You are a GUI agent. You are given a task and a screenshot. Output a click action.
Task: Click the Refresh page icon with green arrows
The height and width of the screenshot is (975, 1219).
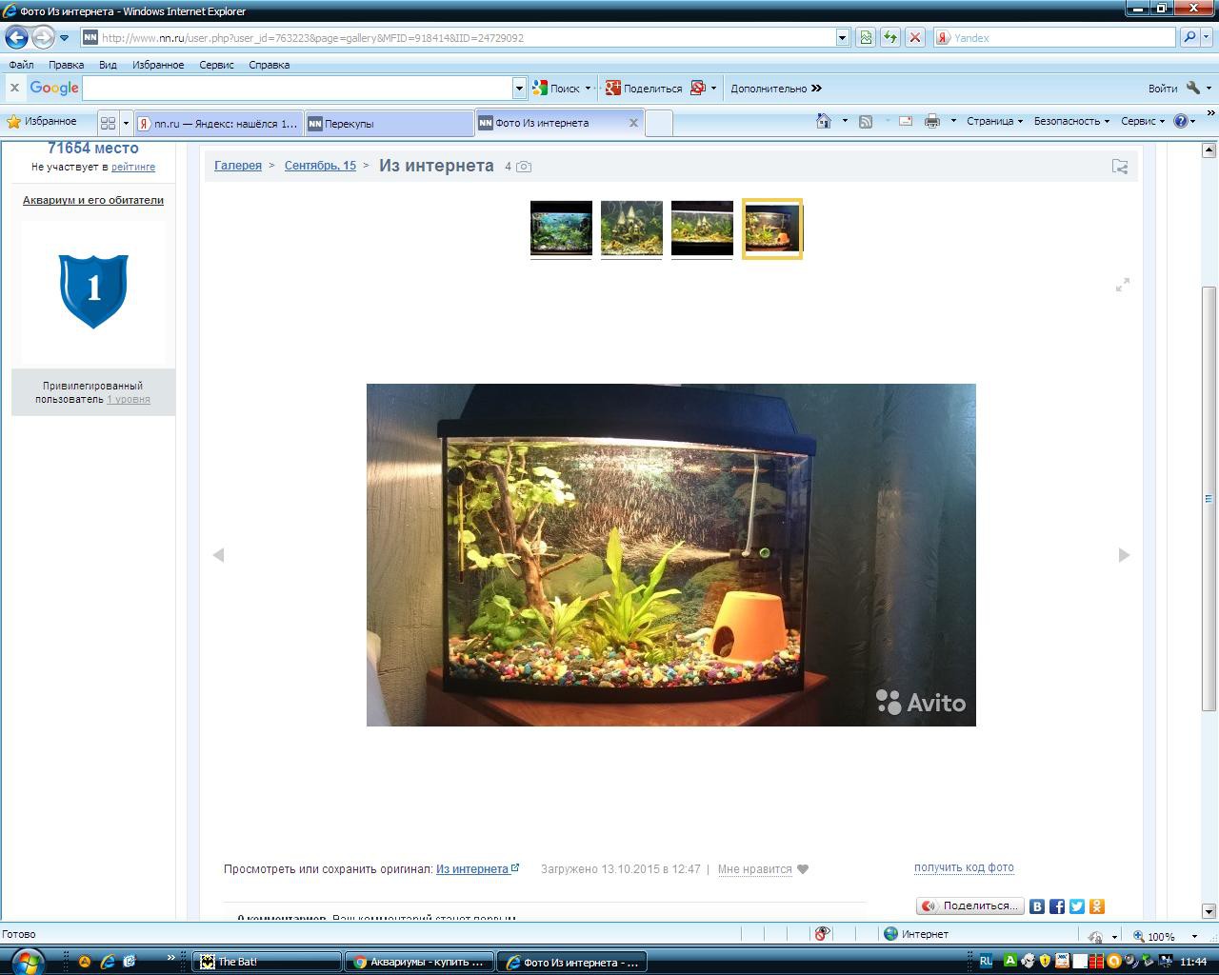[x=889, y=38]
